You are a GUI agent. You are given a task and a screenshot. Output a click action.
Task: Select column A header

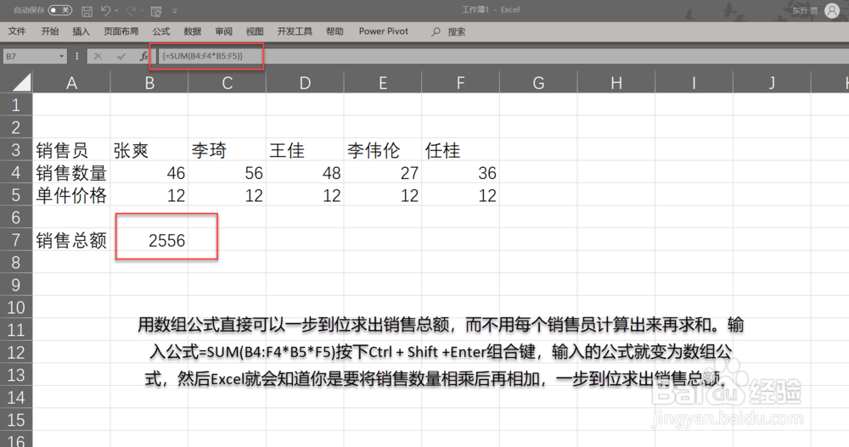[x=71, y=83]
